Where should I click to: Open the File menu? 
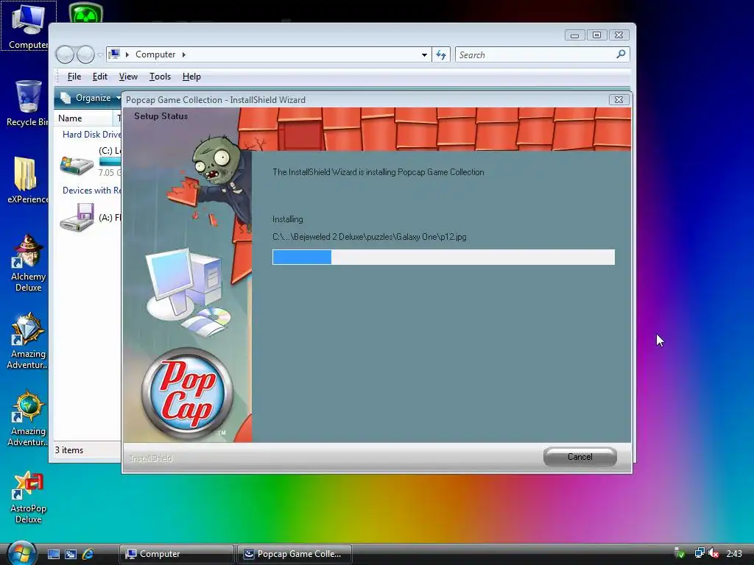74,77
